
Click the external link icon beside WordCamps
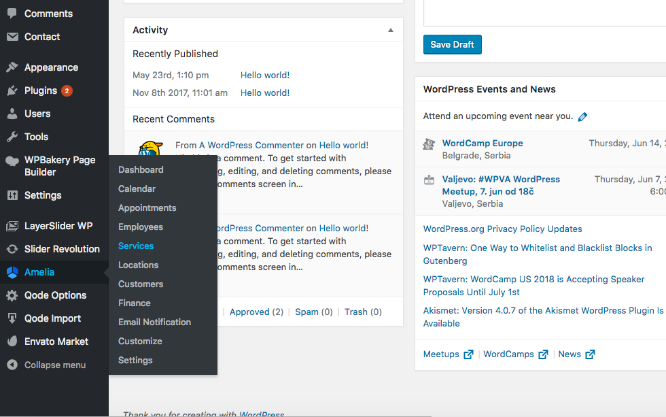[543, 354]
